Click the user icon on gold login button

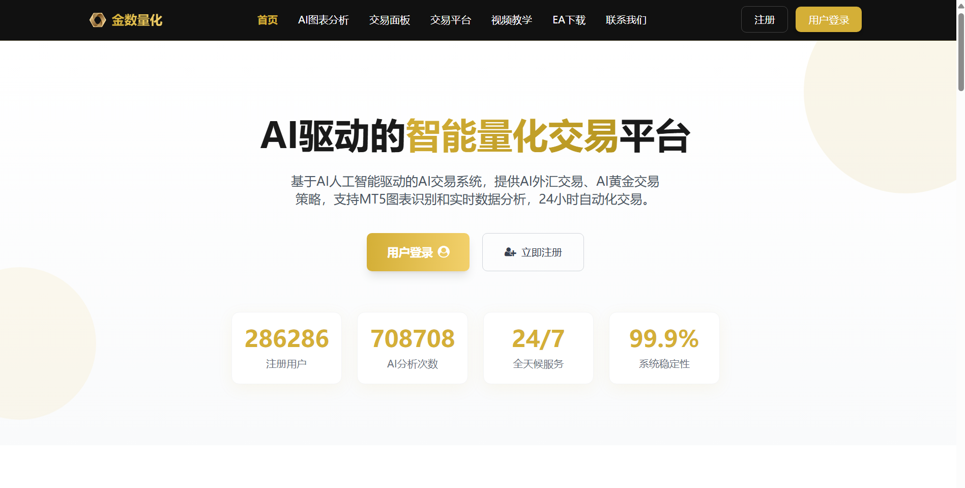coord(444,252)
